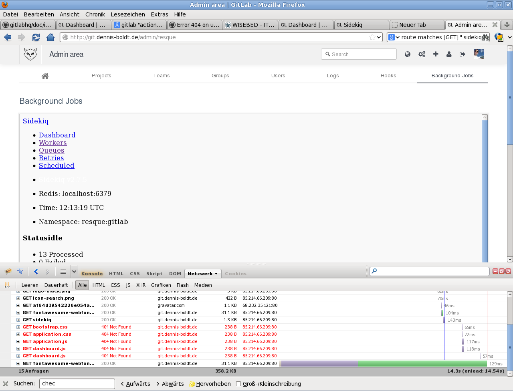
Task: Open the Firebug DOM panel
Action: click(175, 274)
